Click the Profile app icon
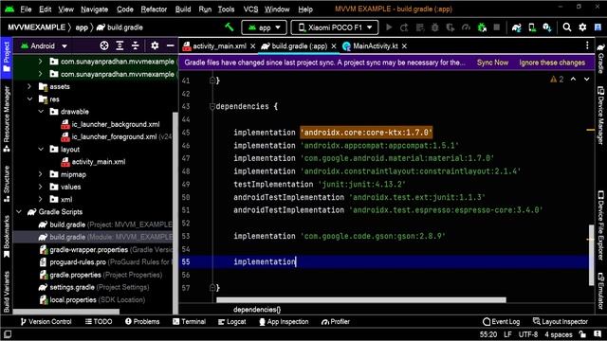 coord(466,27)
